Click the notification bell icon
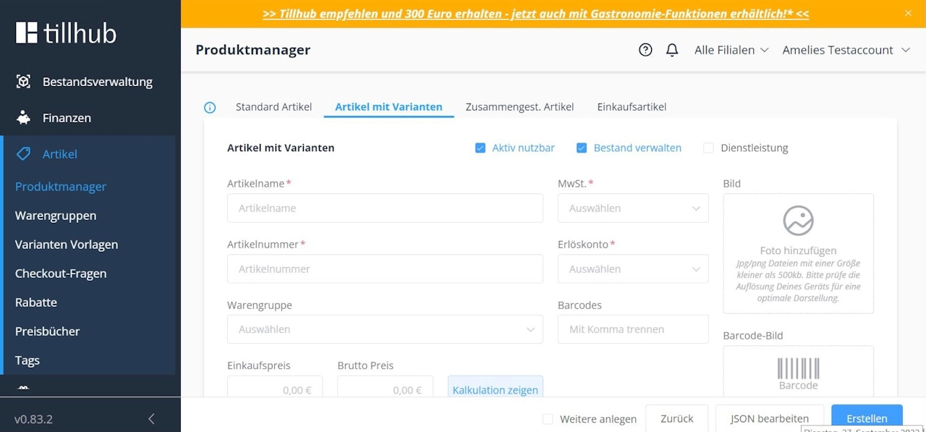Screen dimensions: 926x432 (672, 49)
